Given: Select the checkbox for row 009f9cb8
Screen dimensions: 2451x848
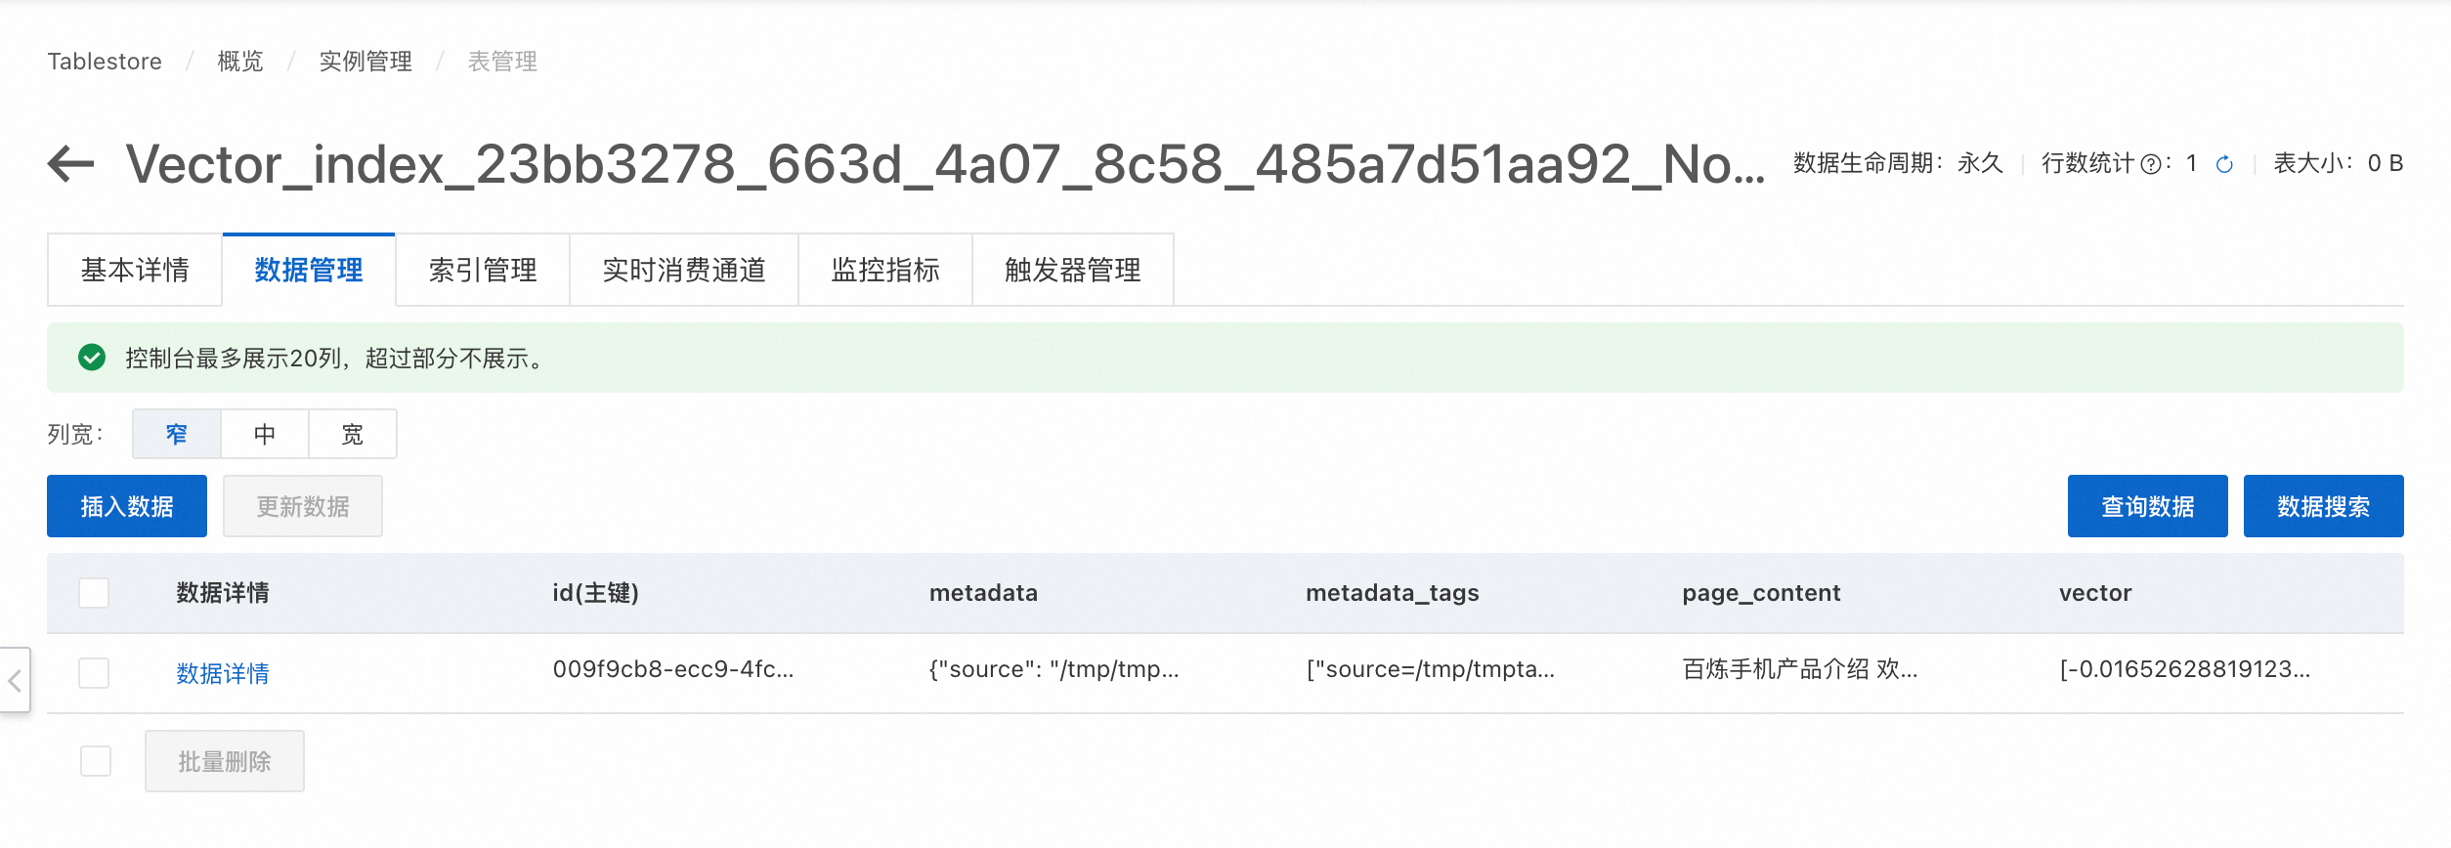Looking at the screenshot, I should [x=94, y=673].
